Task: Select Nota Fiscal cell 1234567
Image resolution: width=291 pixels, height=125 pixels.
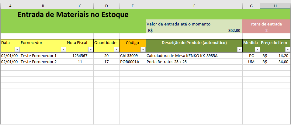Action: click(80, 56)
